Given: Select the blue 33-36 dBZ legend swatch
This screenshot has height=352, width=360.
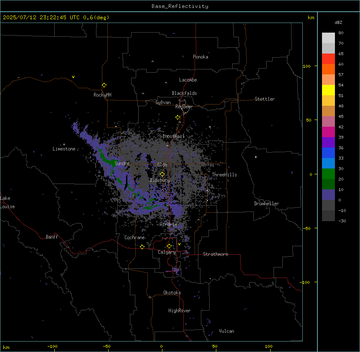Looking at the screenshot, I should tap(328, 153).
